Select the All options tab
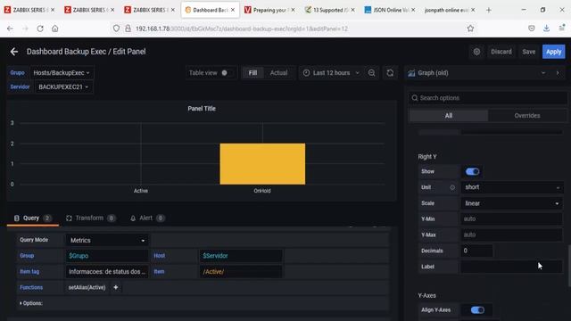 click(449, 116)
